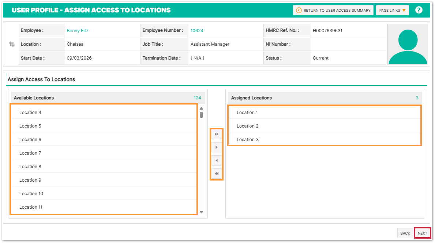Image resolution: width=435 pixels, height=243 pixels.
Task: Click the Available Locations scroll up arrow
Action: [x=201, y=108]
